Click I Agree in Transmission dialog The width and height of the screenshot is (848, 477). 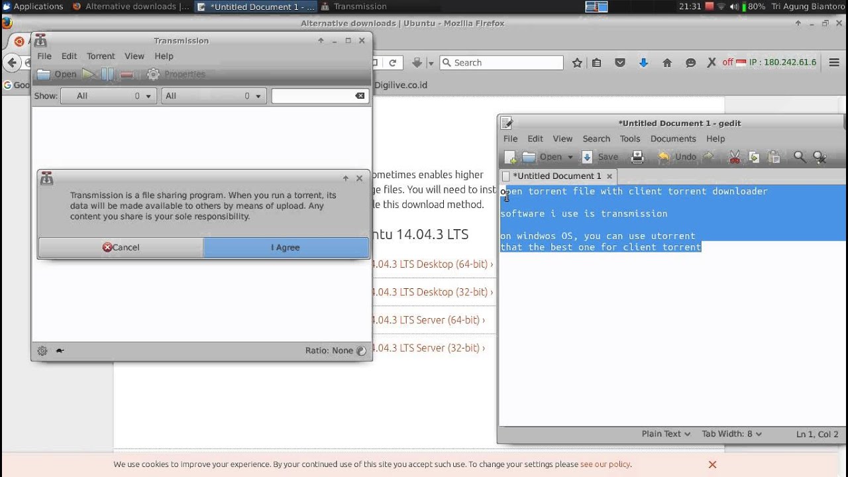click(x=286, y=248)
